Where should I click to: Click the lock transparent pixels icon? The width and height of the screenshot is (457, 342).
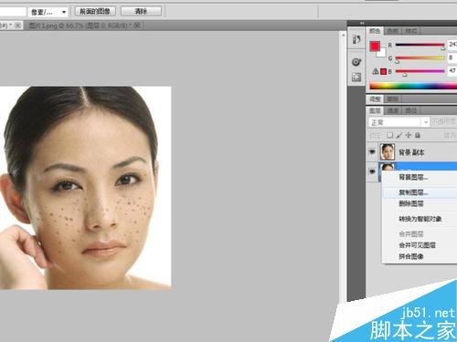click(389, 135)
